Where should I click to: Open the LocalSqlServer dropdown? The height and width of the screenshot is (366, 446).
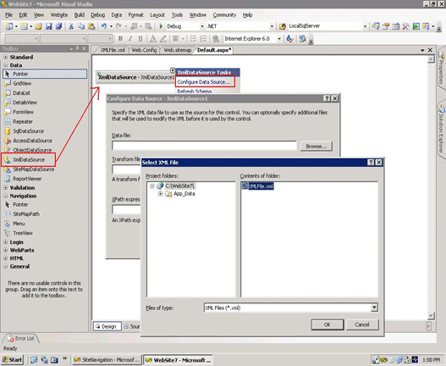pyautogui.click(x=365, y=26)
